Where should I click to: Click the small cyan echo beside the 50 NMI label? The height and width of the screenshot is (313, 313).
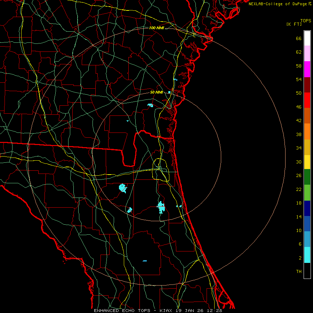coord(169,92)
